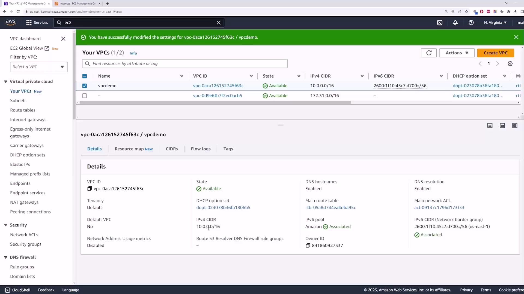
Task: Open main route table rtb-05a8d744ea4dba95c link
Action: (x=331, y=208)
